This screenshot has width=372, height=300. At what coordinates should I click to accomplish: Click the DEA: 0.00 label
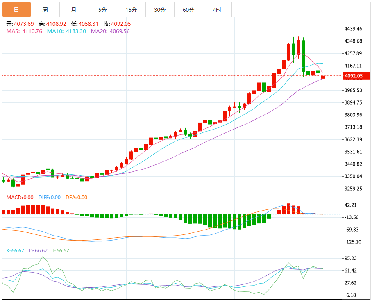pos(76,198)
